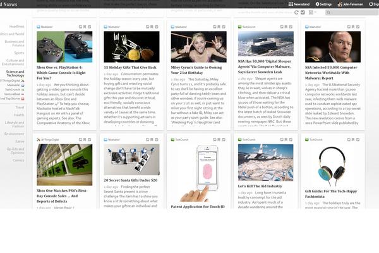This screenshot has width=379, height=253.
Task: Open 20 Secret Santa Gifts Under $20 headline
Action: [131, 180]
